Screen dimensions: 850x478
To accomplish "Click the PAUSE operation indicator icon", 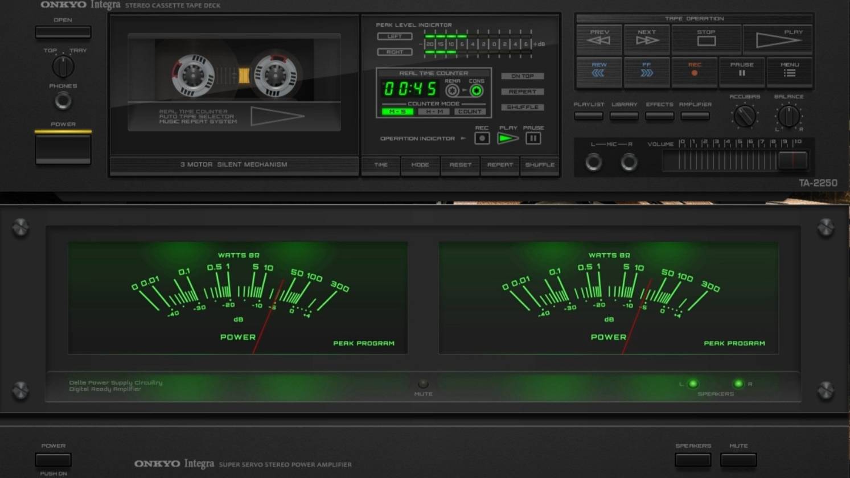I will (x=533, y=138).
